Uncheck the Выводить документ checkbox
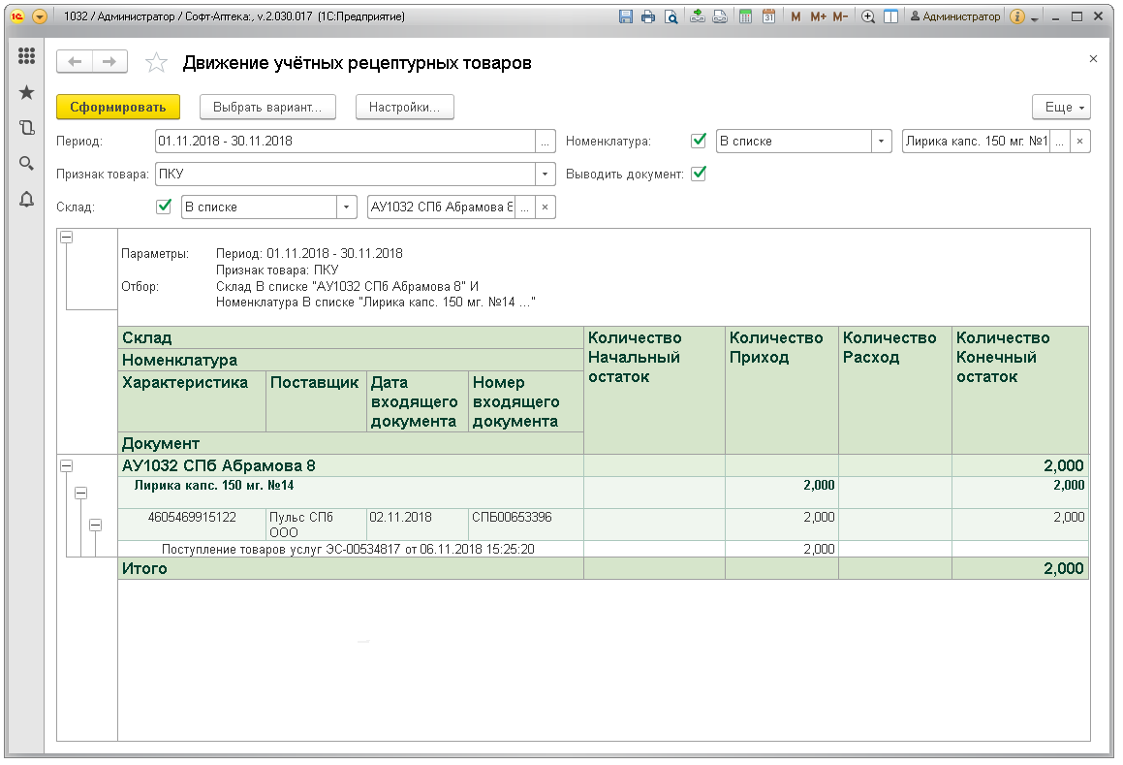The height and width of the screenshot is (765, 1123). tap(698, 174)
